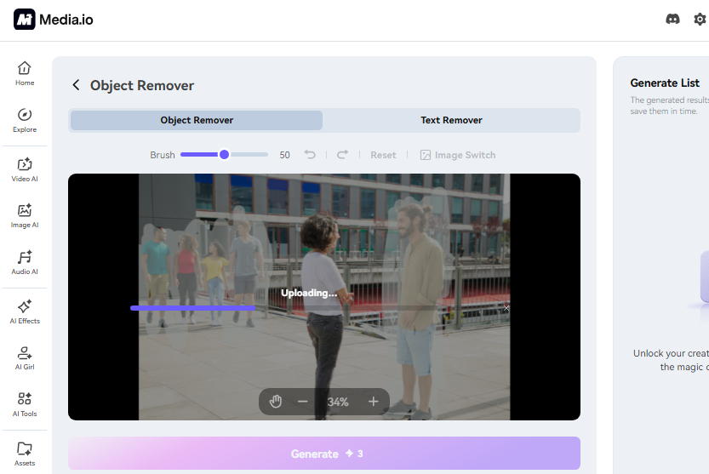Switch to Object Remover tab
709x474 pixels.
(x=197, y=120)
